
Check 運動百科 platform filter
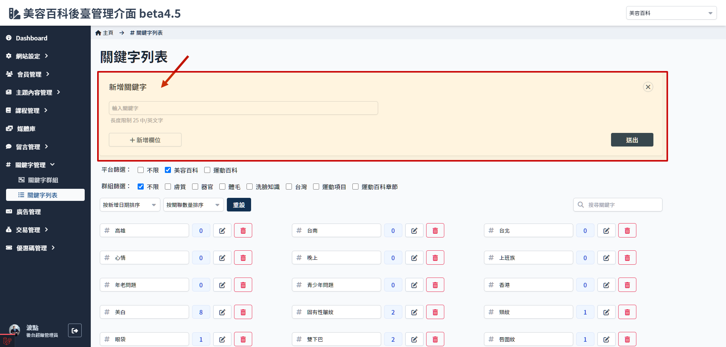207,170
